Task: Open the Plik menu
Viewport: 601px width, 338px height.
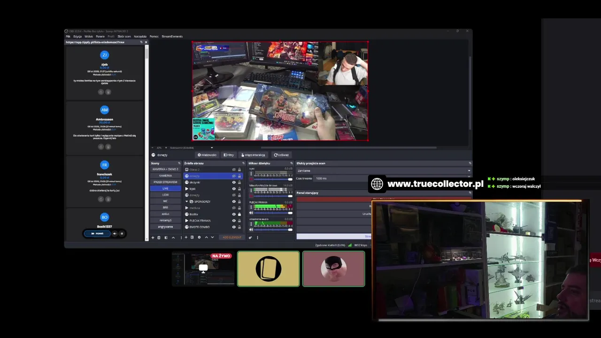Action: click(x=68, y=36)
